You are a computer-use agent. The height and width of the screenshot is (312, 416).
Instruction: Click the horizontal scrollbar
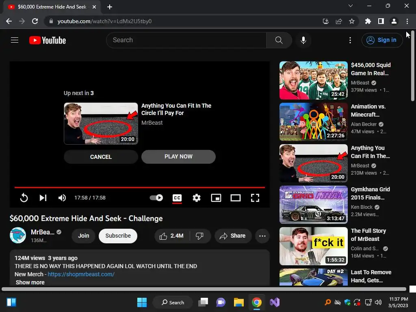click(x=204, y=289)
